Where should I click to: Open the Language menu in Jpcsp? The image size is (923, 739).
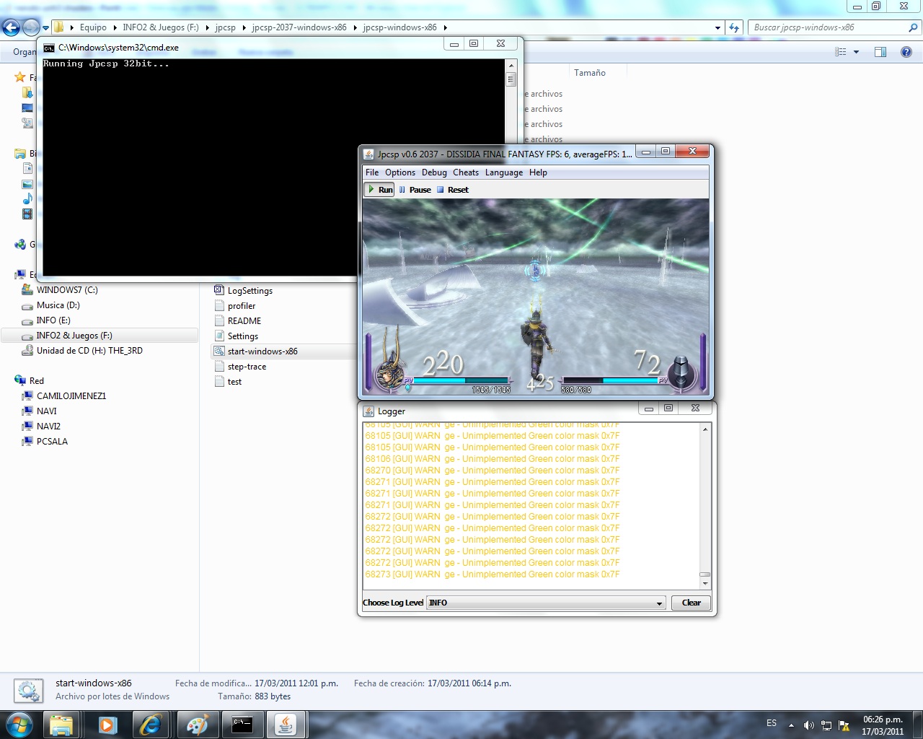point(504,172)
